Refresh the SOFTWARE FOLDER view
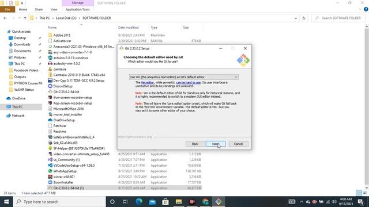The height and width of the screenshot is (207, 369). click(304, 18)
